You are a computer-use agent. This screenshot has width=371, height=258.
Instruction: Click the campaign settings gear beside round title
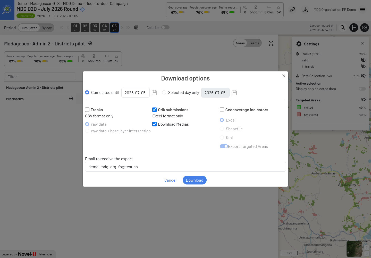[x=82, y=10]
